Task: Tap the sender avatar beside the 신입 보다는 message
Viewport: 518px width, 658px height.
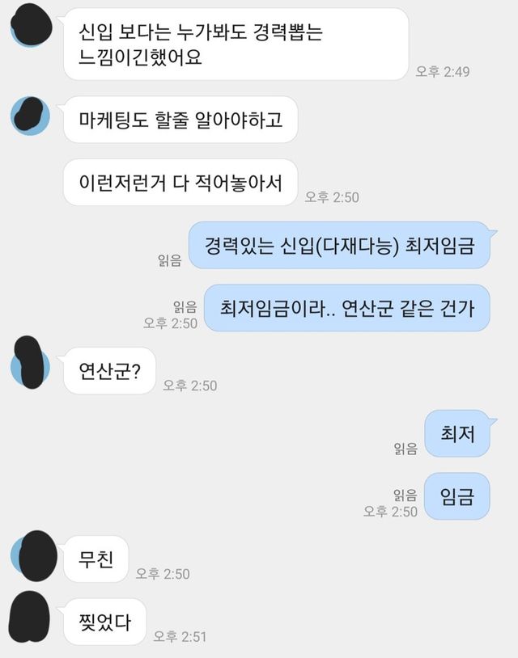Action: [x=31, y=25]
